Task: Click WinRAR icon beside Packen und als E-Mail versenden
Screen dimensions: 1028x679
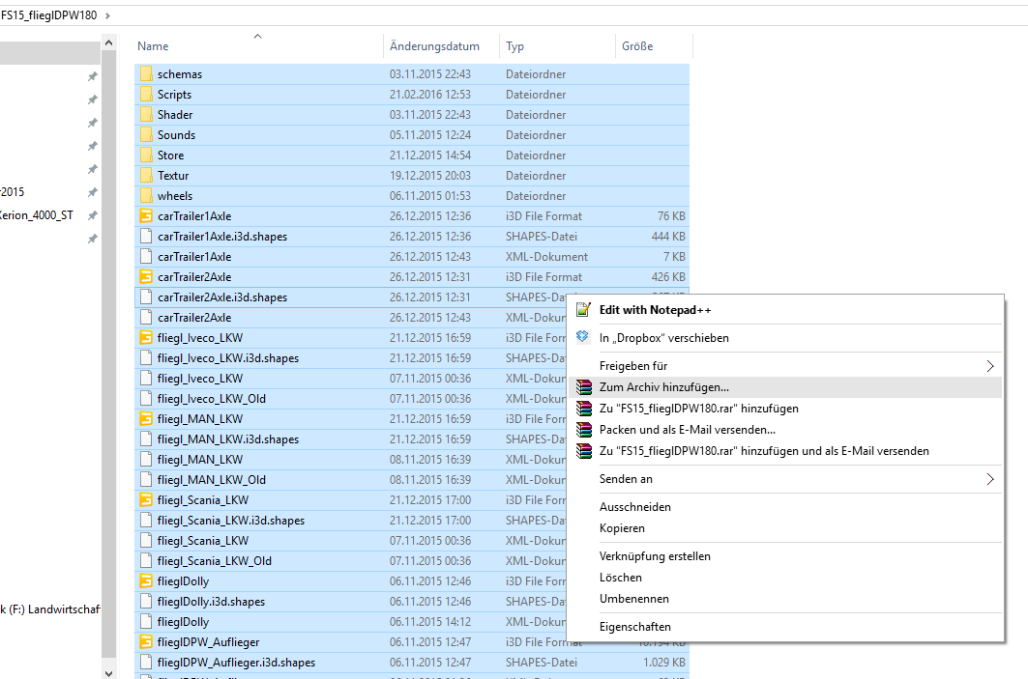Action: pos(582,430)
